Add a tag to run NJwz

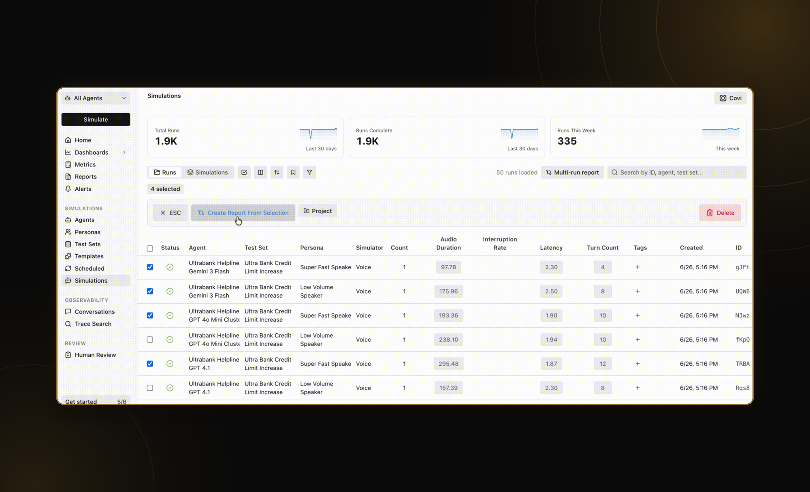tap(637, 315)
